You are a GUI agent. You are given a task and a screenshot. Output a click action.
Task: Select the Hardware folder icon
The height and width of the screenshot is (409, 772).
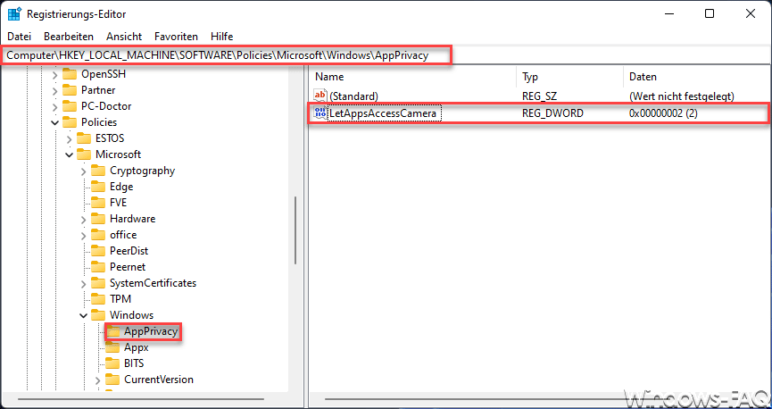pos(98,219)
